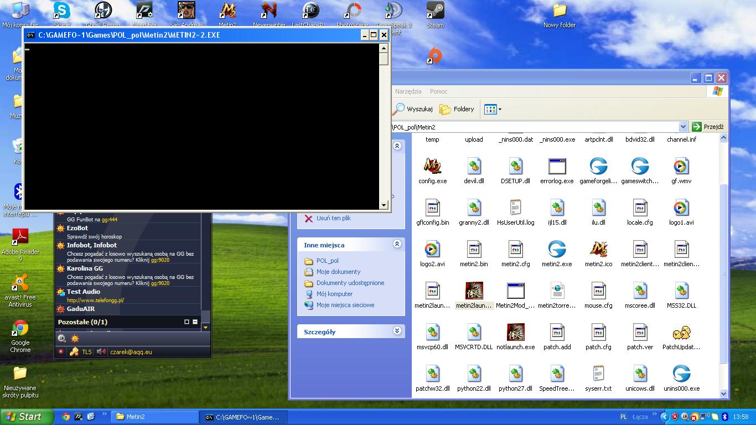Viewport: 756px width, 425px height.
Task: Open Dokumenty udostępnione link
Action: pyautogui.click(x=350, y=283)
